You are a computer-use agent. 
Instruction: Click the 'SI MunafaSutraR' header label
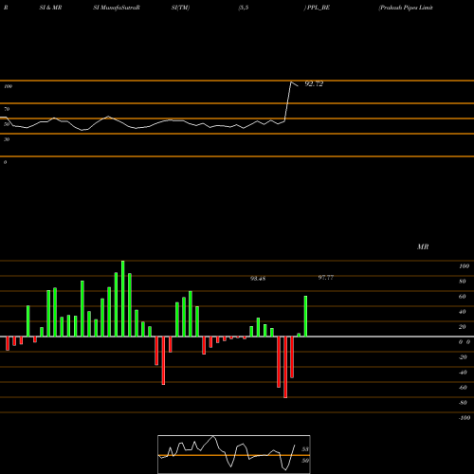(117, 8)
